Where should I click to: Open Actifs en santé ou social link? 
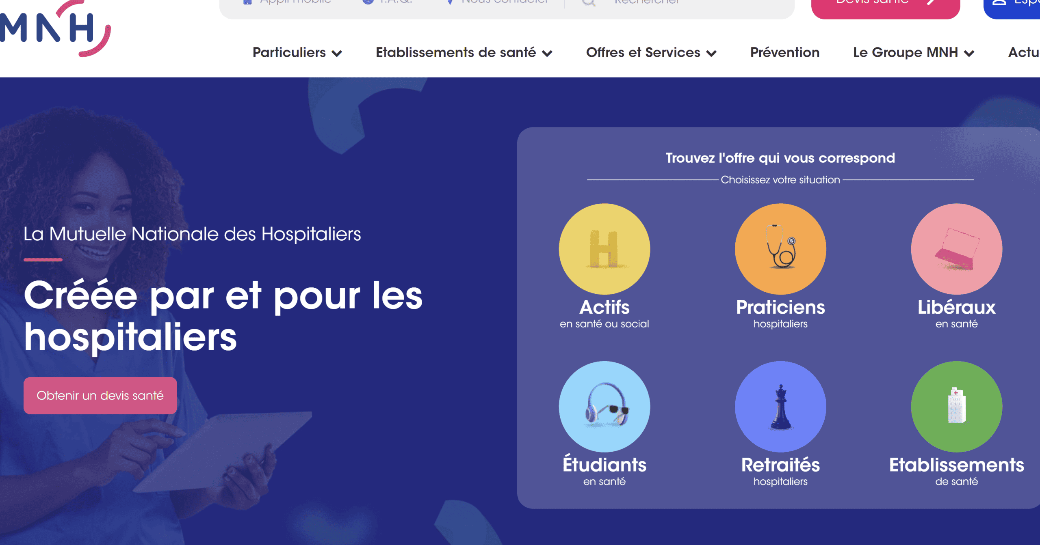pos(604,313)
